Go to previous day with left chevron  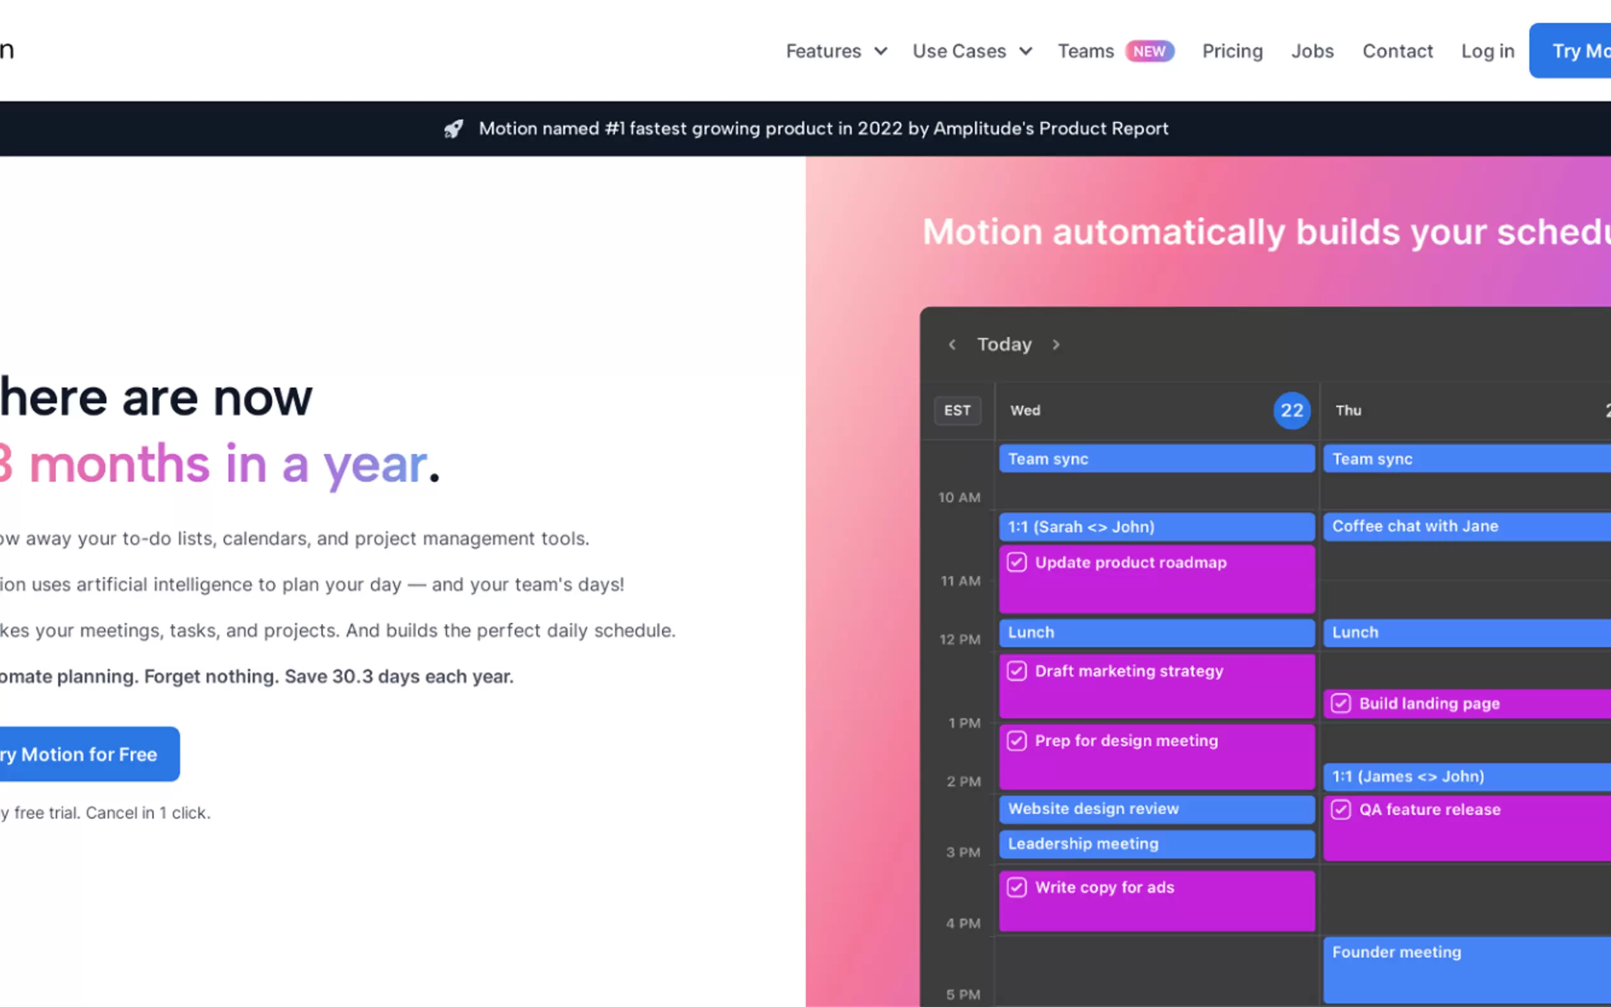point(951,344)
